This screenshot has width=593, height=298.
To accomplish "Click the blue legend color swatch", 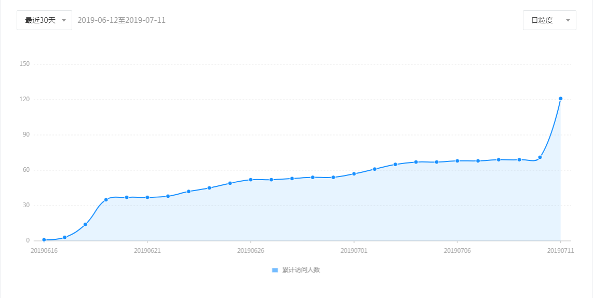I will 275,270.
